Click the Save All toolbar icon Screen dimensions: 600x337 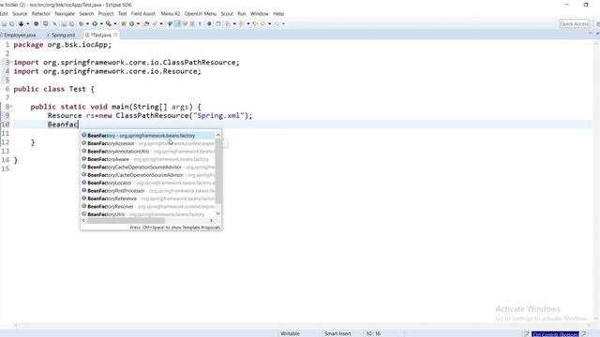tap(12, 23)
